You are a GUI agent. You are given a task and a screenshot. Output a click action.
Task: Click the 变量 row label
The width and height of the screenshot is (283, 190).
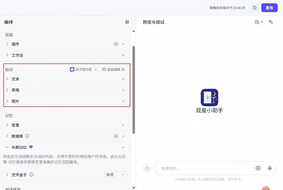coord(15,125)
